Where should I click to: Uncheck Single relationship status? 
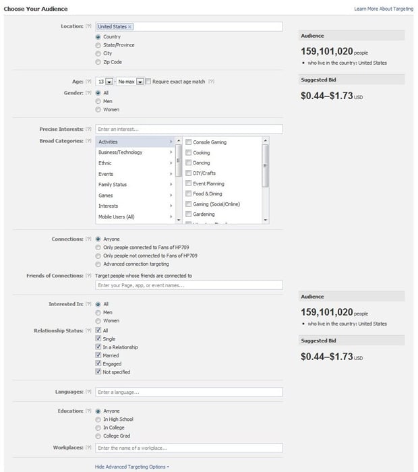click(98, 338)
